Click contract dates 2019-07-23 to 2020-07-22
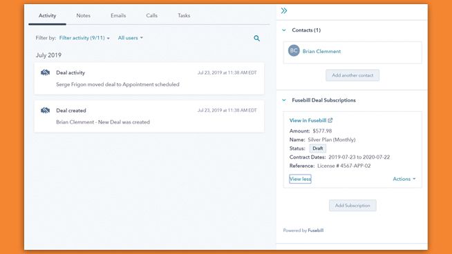452x254 pixels. point(359,157)
